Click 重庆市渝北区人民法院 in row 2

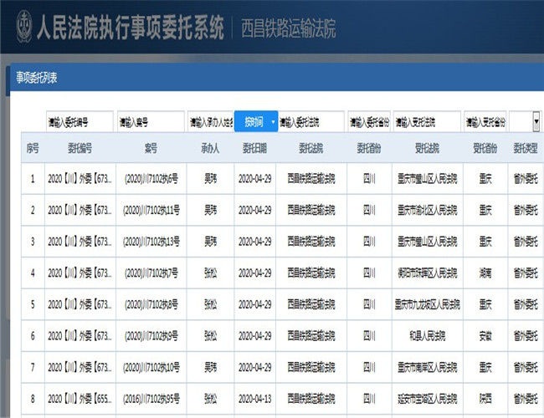click(427, 210)
